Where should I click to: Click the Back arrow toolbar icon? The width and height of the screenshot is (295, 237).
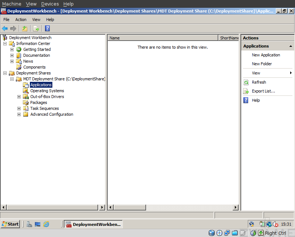pos(5,29)
